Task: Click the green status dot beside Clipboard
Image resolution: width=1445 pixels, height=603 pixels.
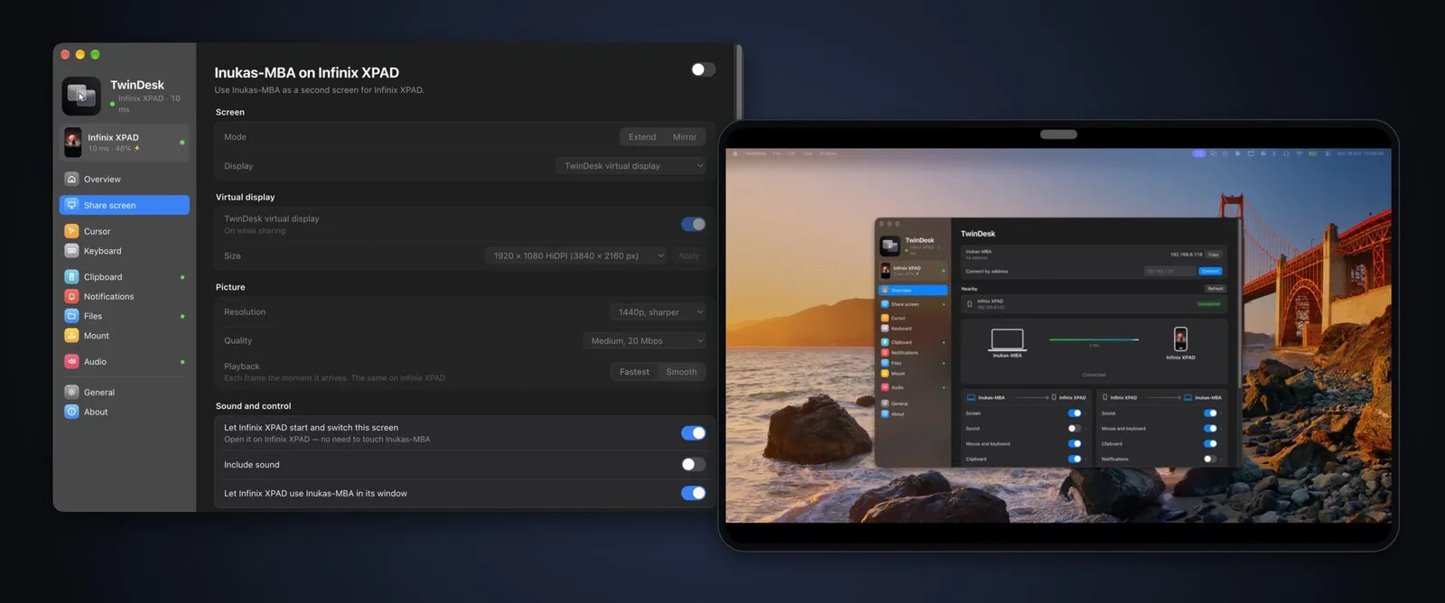Action: tap(182, 277)
